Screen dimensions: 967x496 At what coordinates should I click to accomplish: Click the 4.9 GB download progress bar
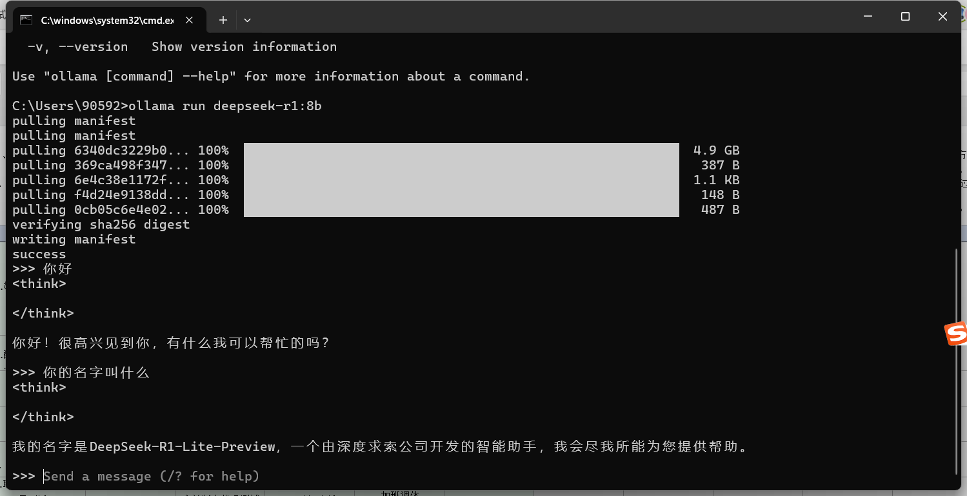pos(461,150)
